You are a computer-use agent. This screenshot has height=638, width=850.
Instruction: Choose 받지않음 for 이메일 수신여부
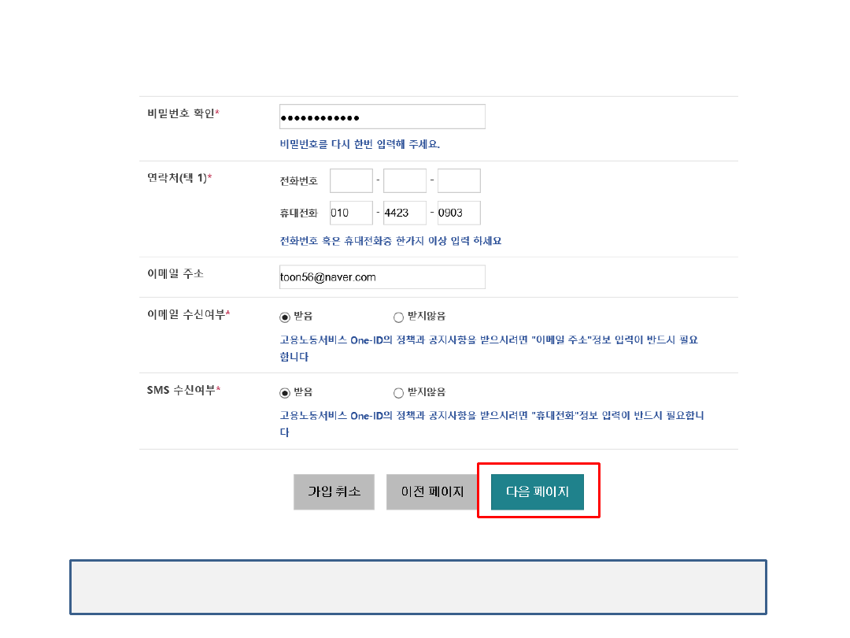point(398,317)
